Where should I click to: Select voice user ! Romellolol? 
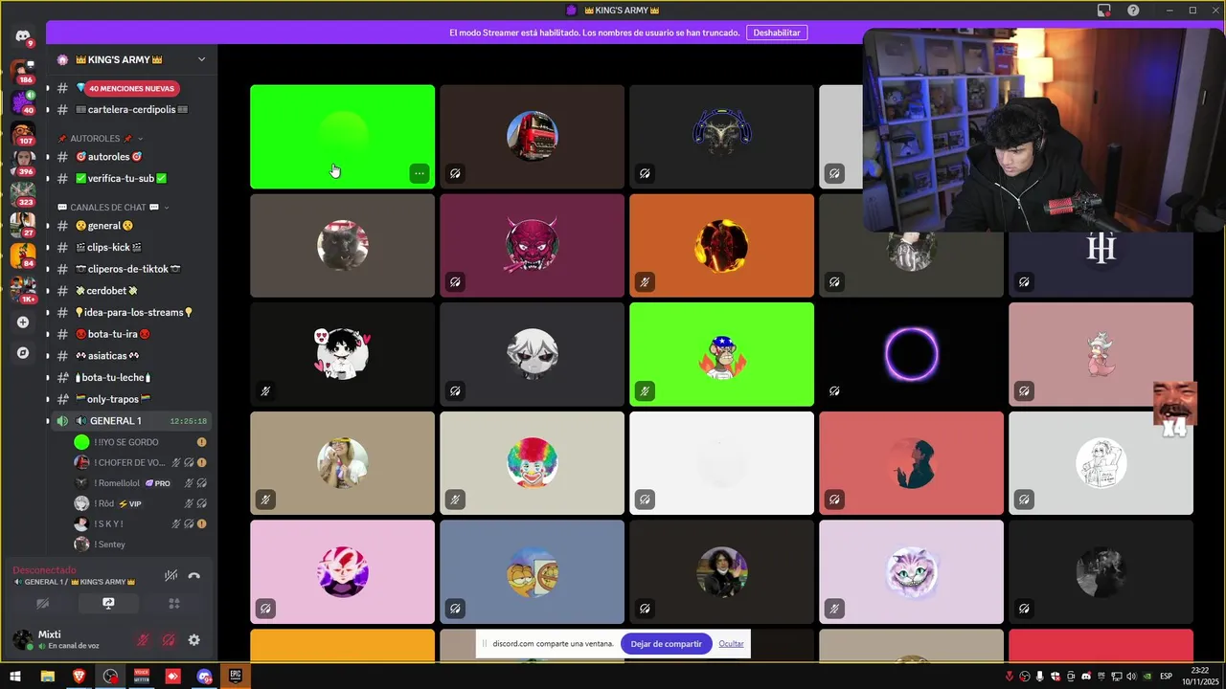tap(140, 483)
